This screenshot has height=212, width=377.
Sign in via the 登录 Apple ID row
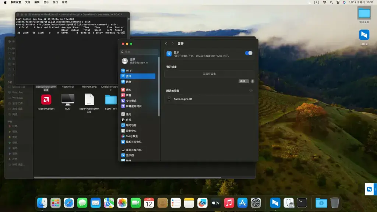point(138,61)
